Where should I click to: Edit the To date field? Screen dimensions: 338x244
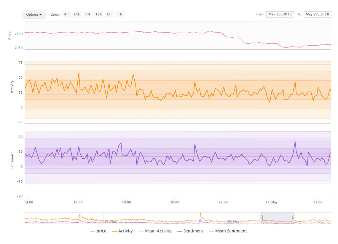click(317, 14)
